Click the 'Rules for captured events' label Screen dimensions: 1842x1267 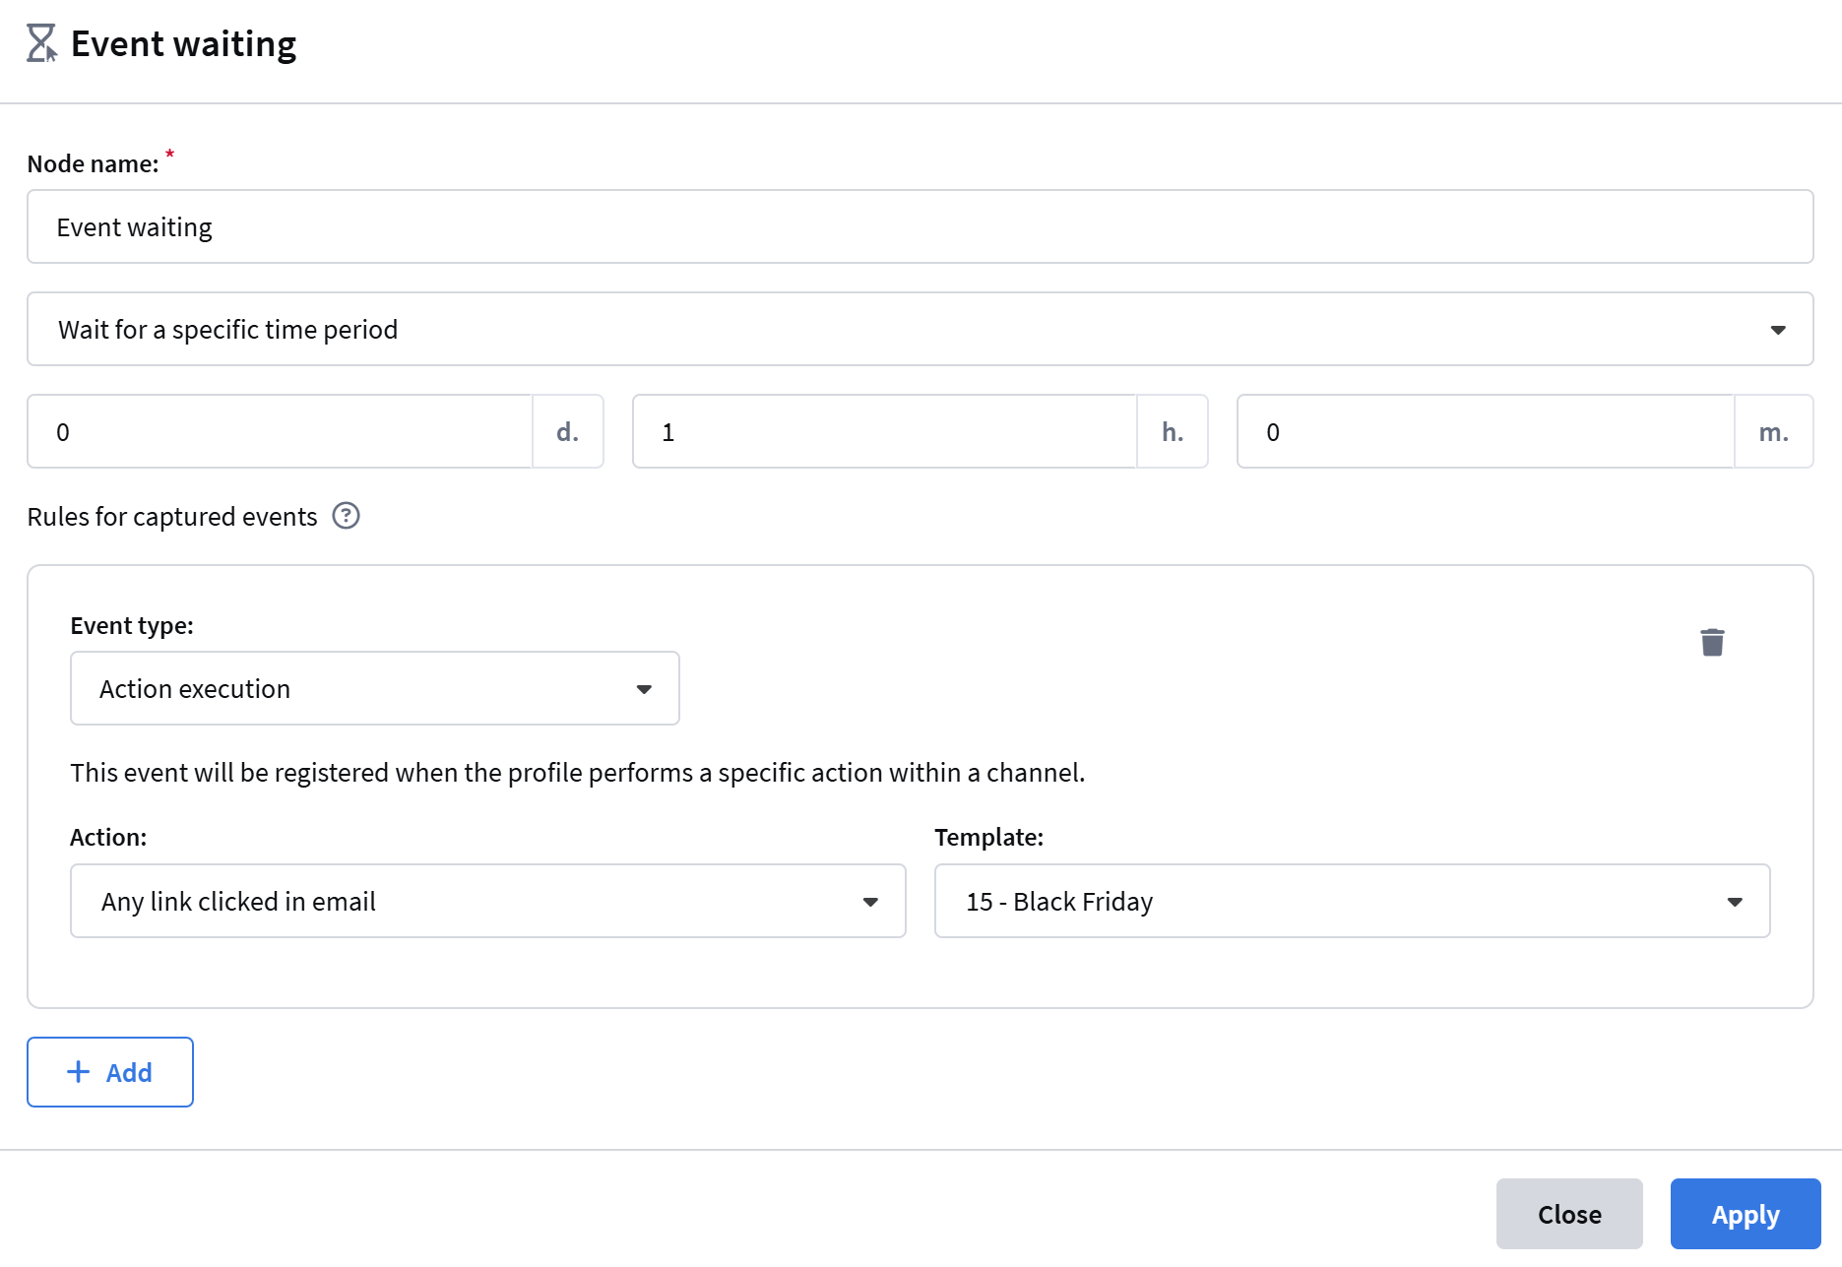tap(172, 517)
